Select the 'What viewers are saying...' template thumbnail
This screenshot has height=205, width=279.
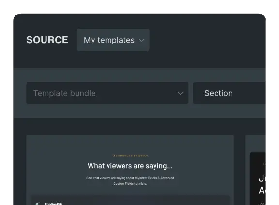pyautogui.click(x=130, y=170)
